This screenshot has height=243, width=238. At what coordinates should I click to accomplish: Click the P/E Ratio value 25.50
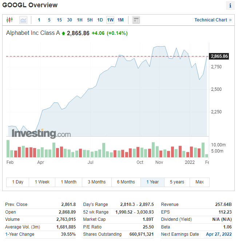[x=148, y=227]
